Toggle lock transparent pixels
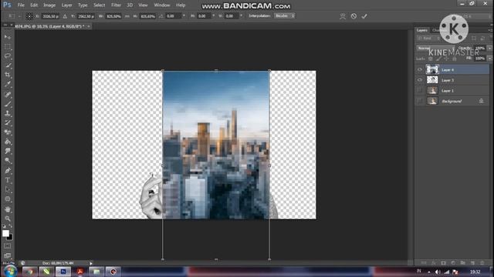The width and height of the screenshot is (494, 277). tap(431, 58)
